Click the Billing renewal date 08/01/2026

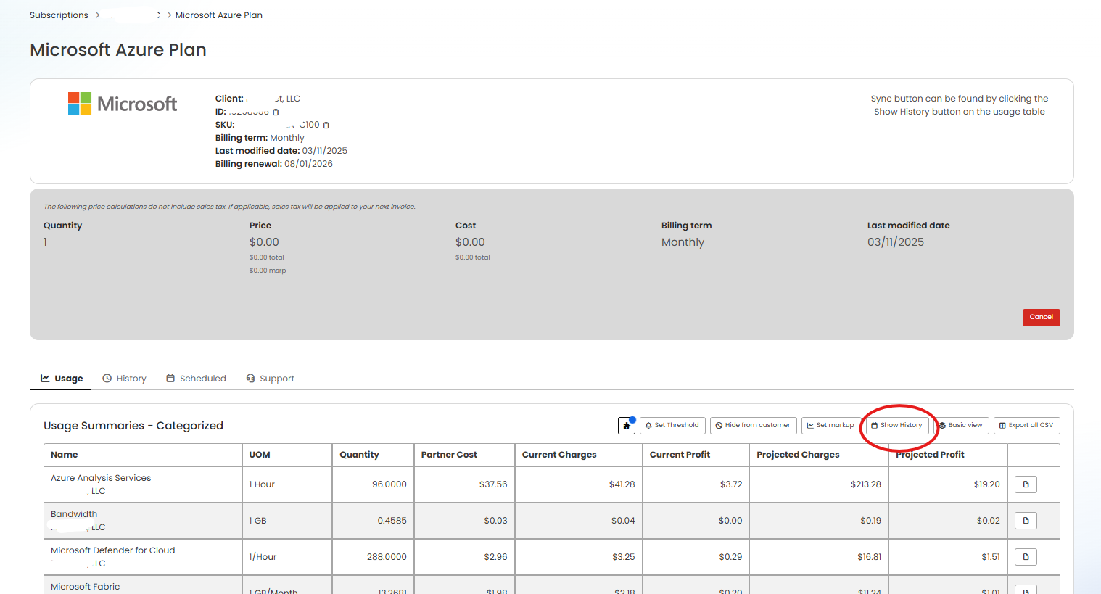[308, 164]
